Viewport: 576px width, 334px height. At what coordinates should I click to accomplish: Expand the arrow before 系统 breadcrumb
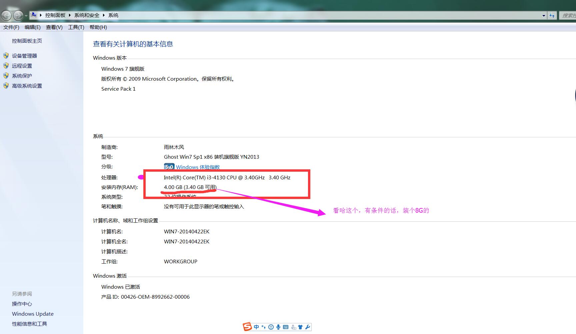coord(104,15)
